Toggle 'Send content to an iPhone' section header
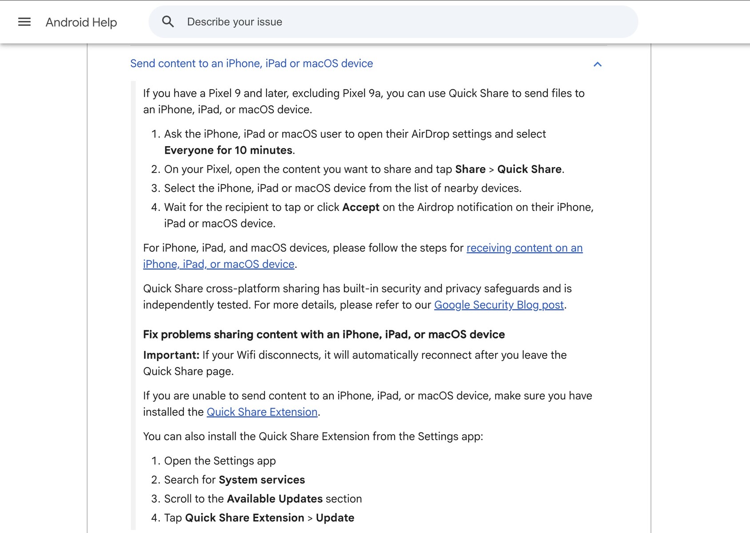 [x=251, y=64]
